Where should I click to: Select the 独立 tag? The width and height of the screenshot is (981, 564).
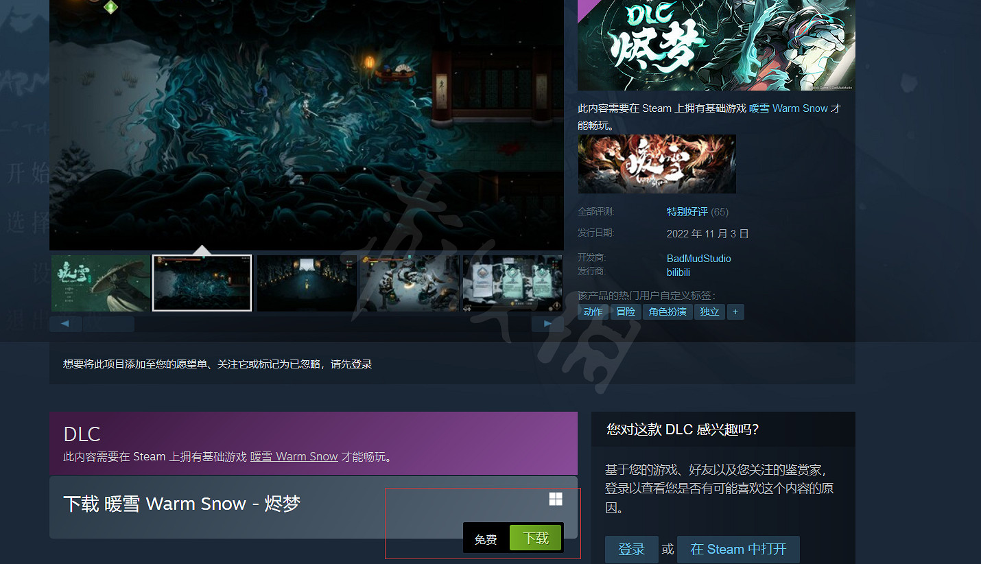tap(709, 312)
